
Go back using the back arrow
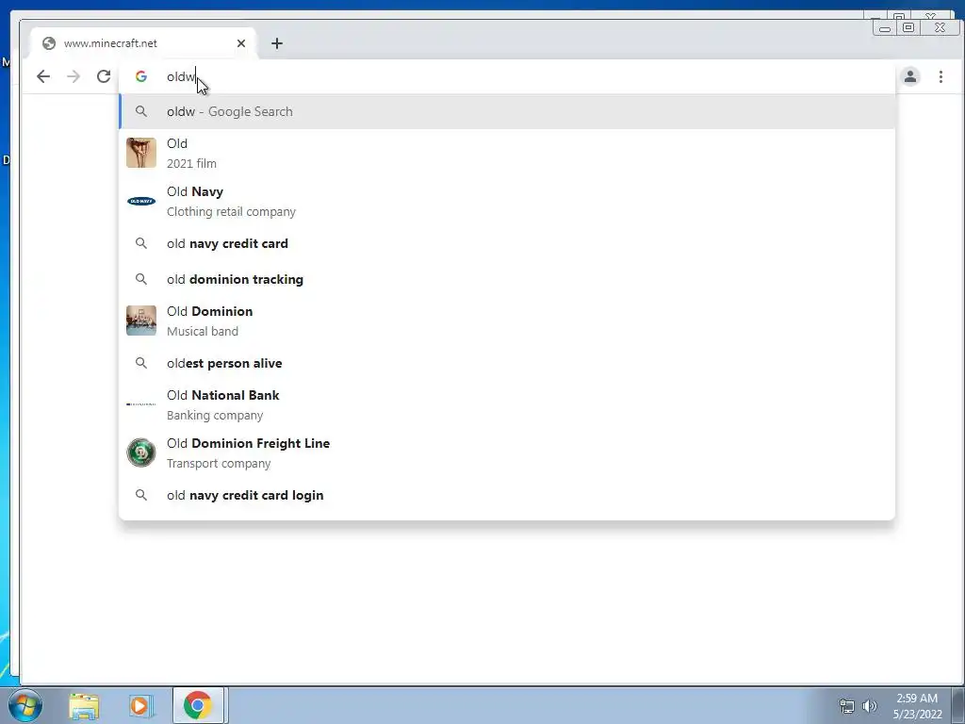[43, 76]
